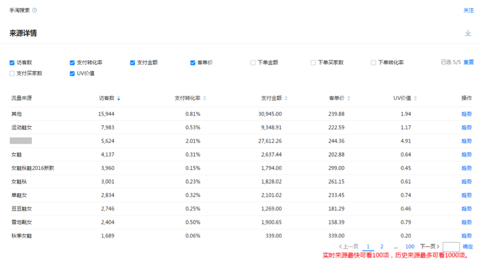The image size is (481, 266).
Task: Enable the 下单金额 checkbox
Action: click(x=253, y=63)
